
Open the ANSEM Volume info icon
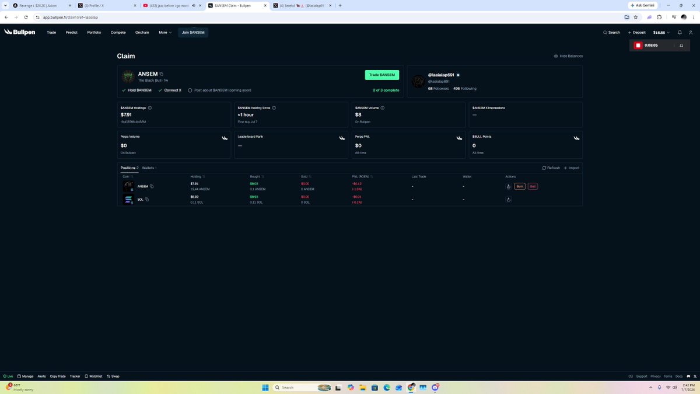point(383,108)
